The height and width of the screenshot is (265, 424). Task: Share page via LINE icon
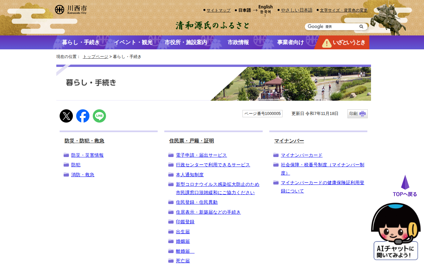tap(99, 116)
